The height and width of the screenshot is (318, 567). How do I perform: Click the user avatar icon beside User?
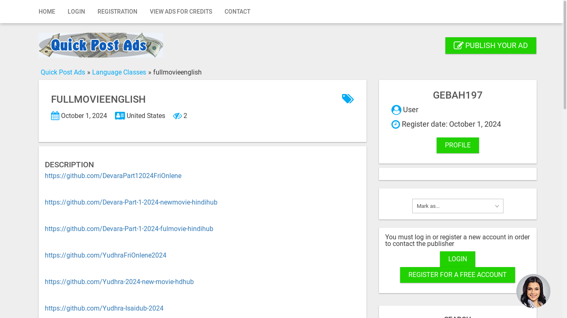(x=396, y=110)
